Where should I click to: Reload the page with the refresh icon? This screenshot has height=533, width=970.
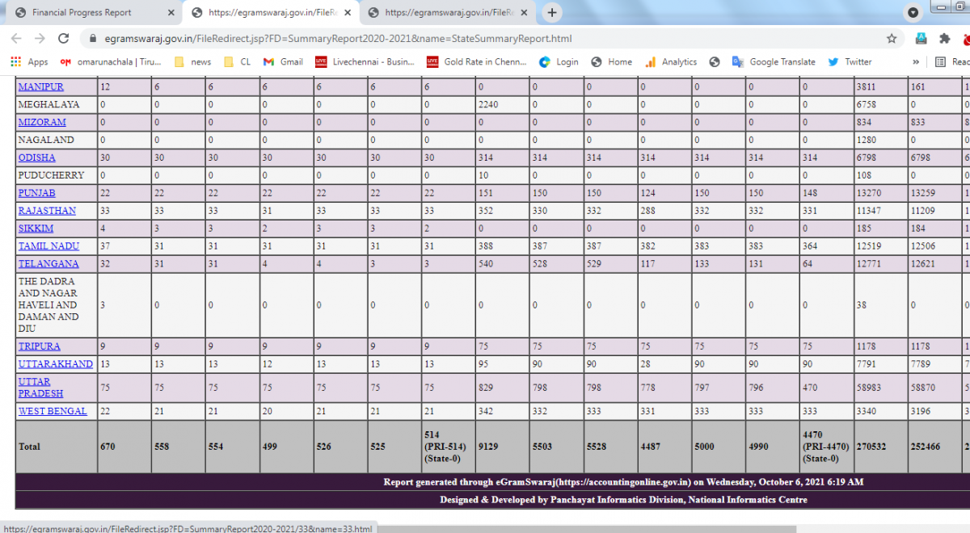pos(64,39)
